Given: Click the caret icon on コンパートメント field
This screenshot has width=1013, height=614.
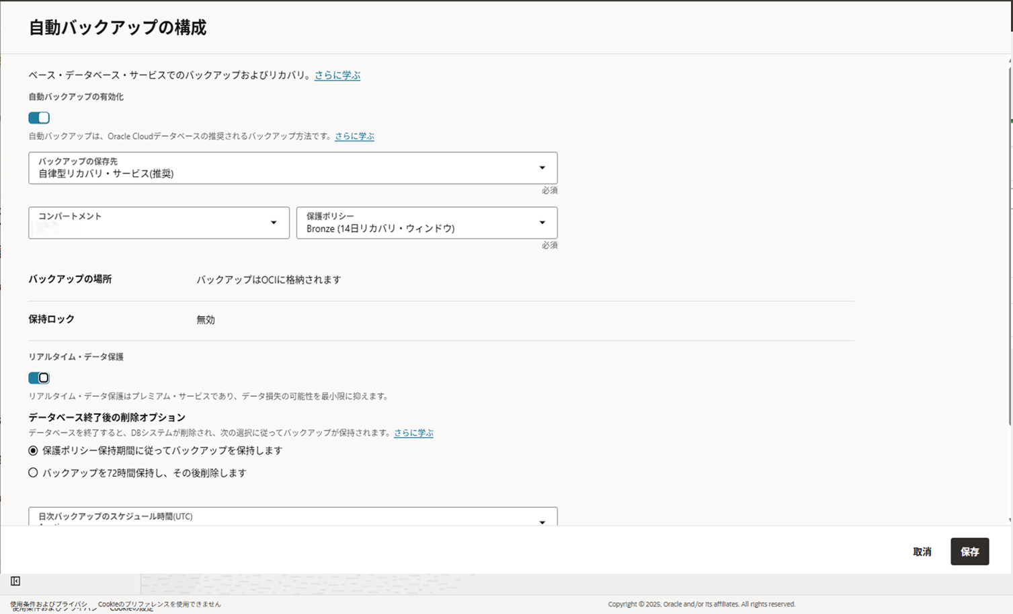Looking at the screenshot, I should click(273, 223).
